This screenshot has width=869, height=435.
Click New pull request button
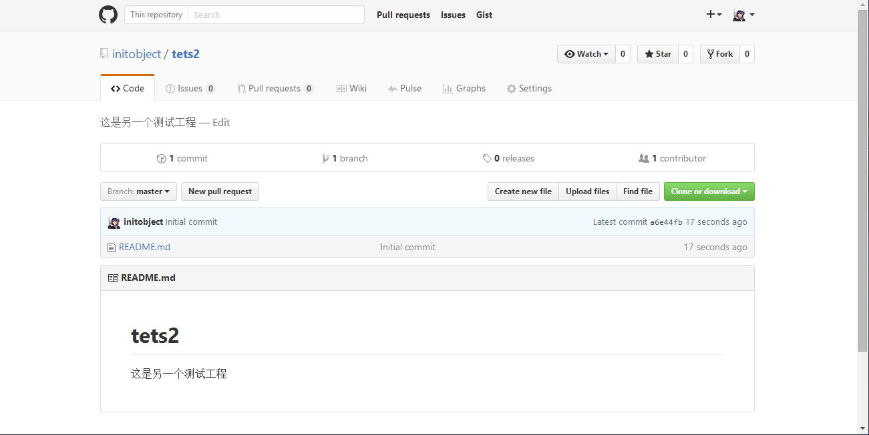pos(220,191)
